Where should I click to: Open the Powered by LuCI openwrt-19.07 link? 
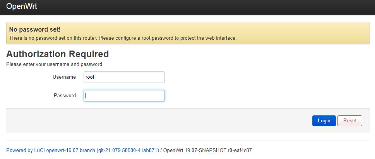coord(82,151)
